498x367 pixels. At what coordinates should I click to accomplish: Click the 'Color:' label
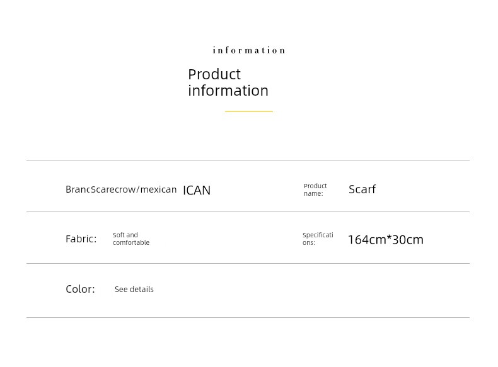point(80,290)
